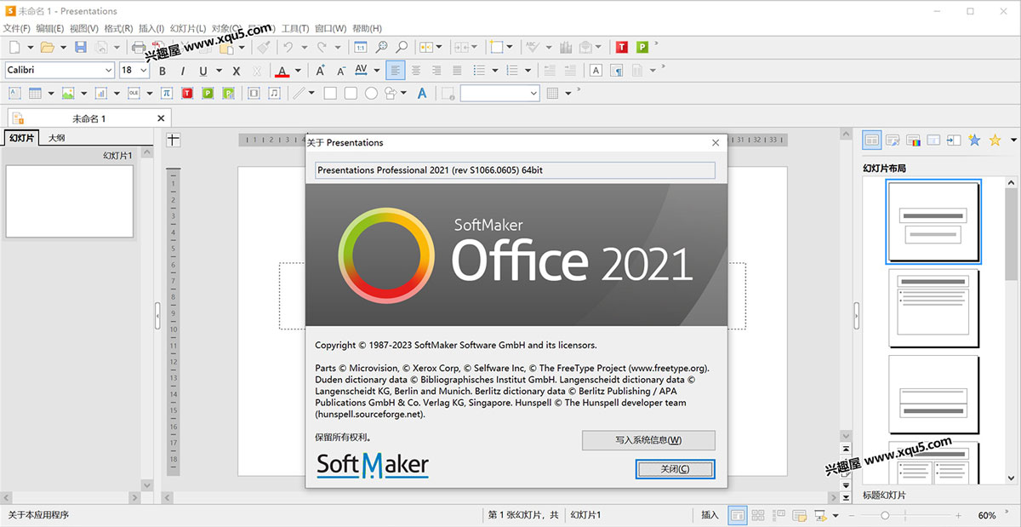
Task: Center-align the paragraph text
Action: click(x=416, y=71)
